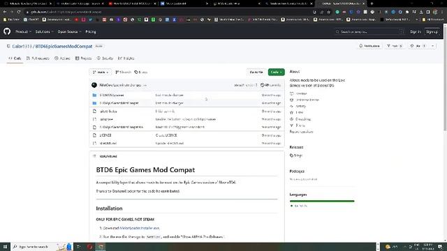Screen dimensions: 447x251
Task: Open the LICENSE file
Action: [x=105, y=135]
